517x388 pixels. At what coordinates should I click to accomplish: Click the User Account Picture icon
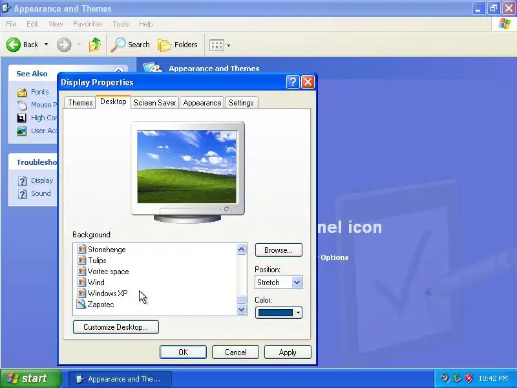point(21,131)
